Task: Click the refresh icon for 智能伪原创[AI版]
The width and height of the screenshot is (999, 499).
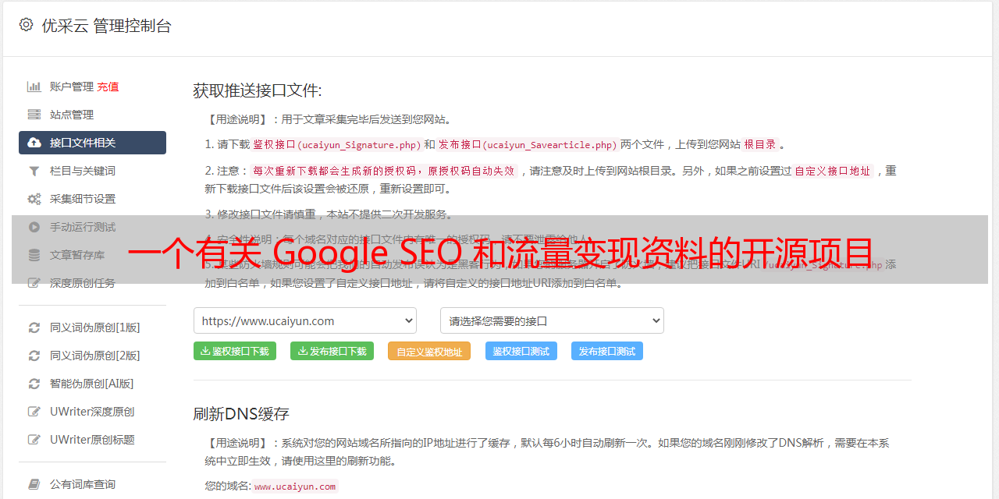Action: click(34, 384)
